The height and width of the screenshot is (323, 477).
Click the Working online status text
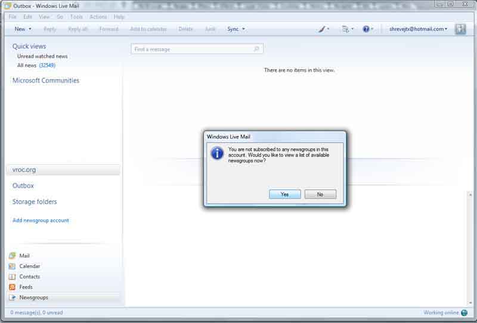[441, 313]
